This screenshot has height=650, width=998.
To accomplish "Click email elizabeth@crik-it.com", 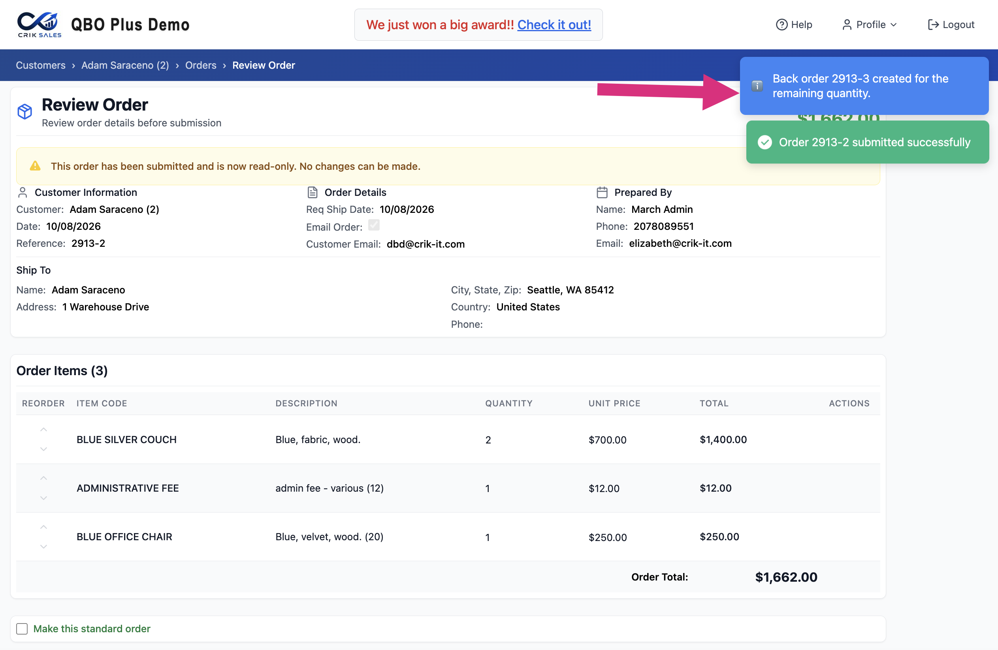I will pyautogui.click(x=680, y=244).
